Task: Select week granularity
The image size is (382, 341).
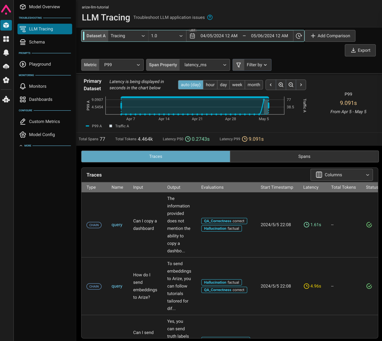Action: 237,85
